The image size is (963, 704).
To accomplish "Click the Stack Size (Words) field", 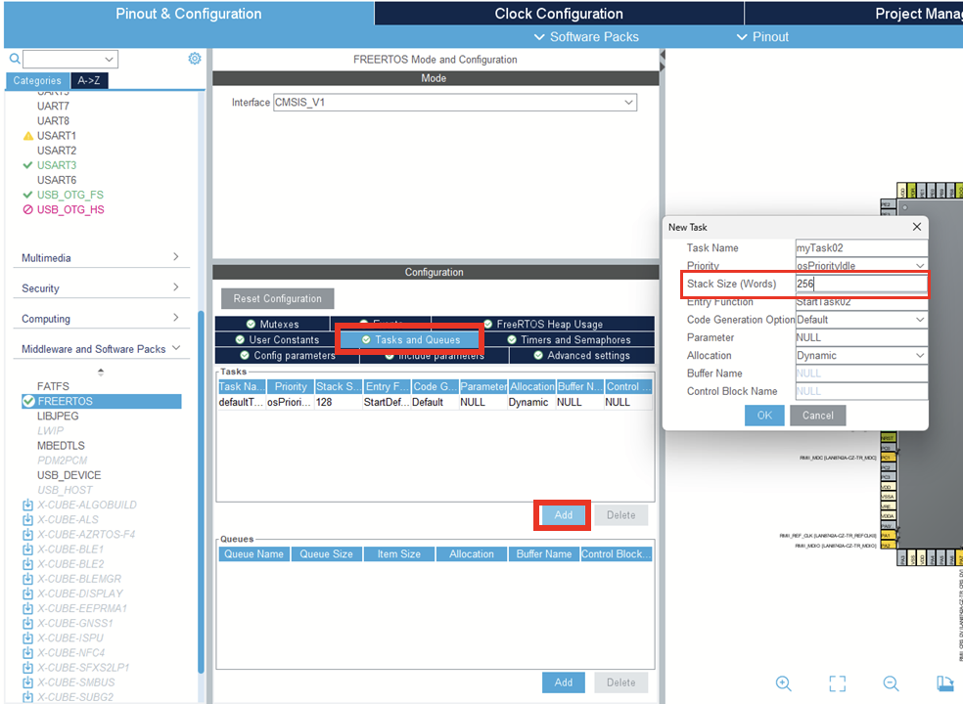I will (x=861, y=284).
